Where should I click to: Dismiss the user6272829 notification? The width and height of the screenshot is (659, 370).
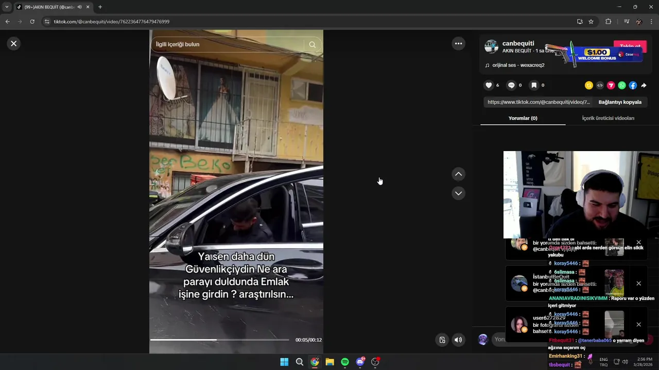638,325
